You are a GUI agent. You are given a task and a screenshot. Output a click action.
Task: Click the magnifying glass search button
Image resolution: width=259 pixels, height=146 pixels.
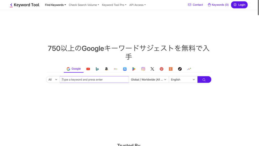(204, 79)
